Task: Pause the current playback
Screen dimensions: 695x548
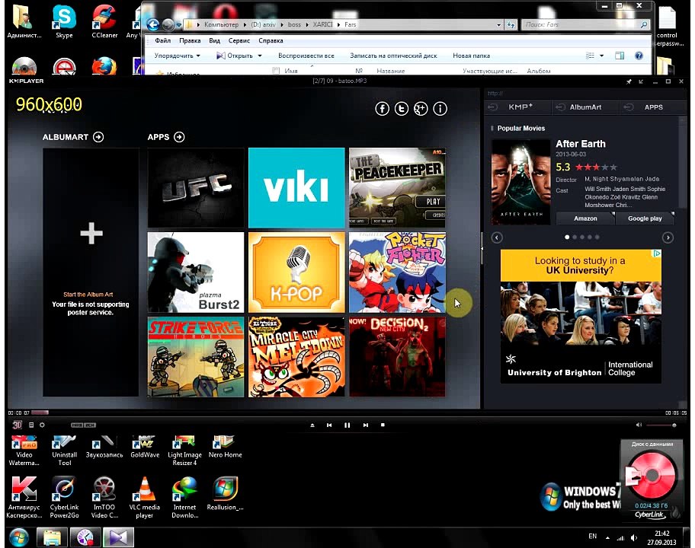Action: [x=347, y=425]
